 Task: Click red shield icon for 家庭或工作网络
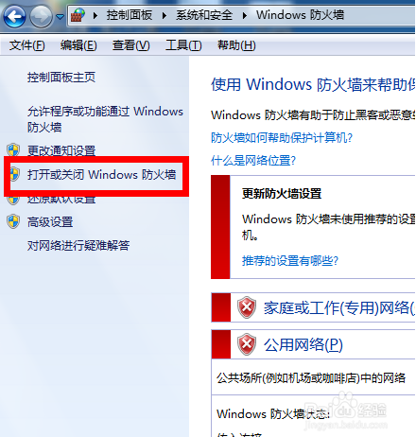point(247,307)
